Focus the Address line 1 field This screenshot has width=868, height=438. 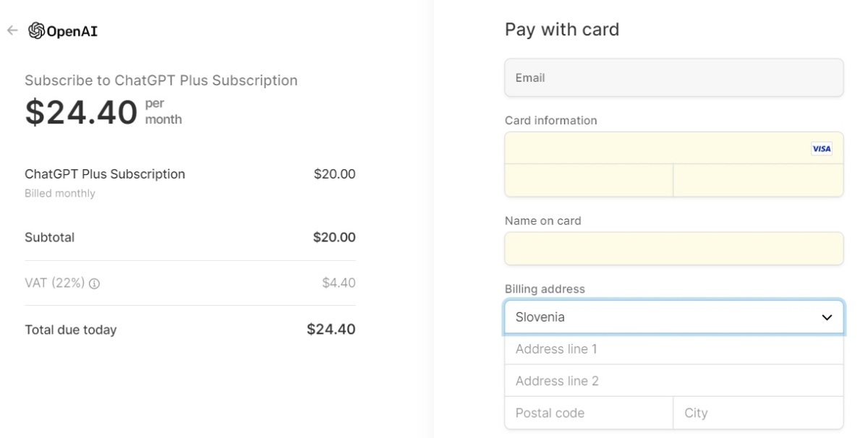[x=673, y=349]
